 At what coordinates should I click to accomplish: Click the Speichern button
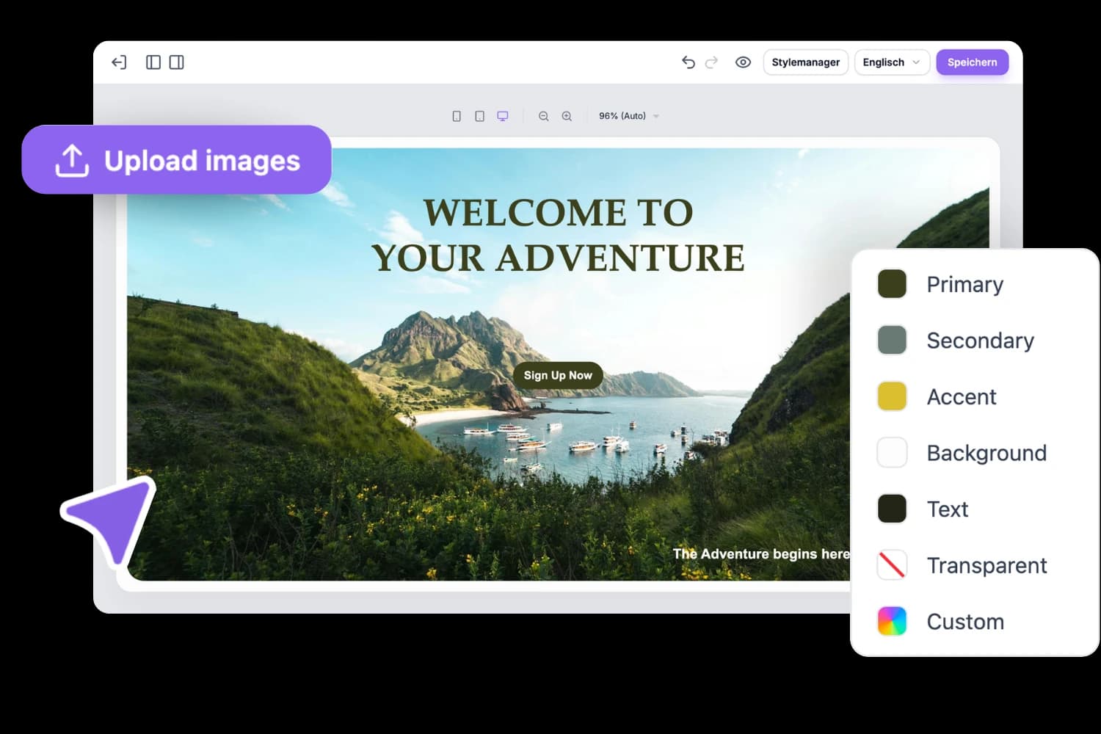972,62
